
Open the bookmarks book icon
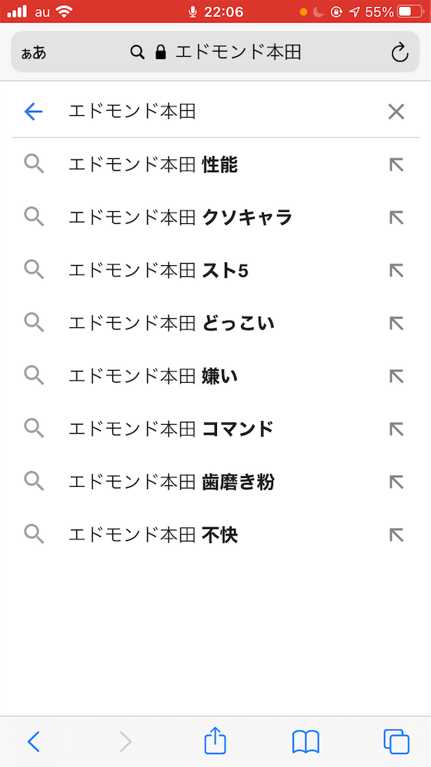click(305, 742)
